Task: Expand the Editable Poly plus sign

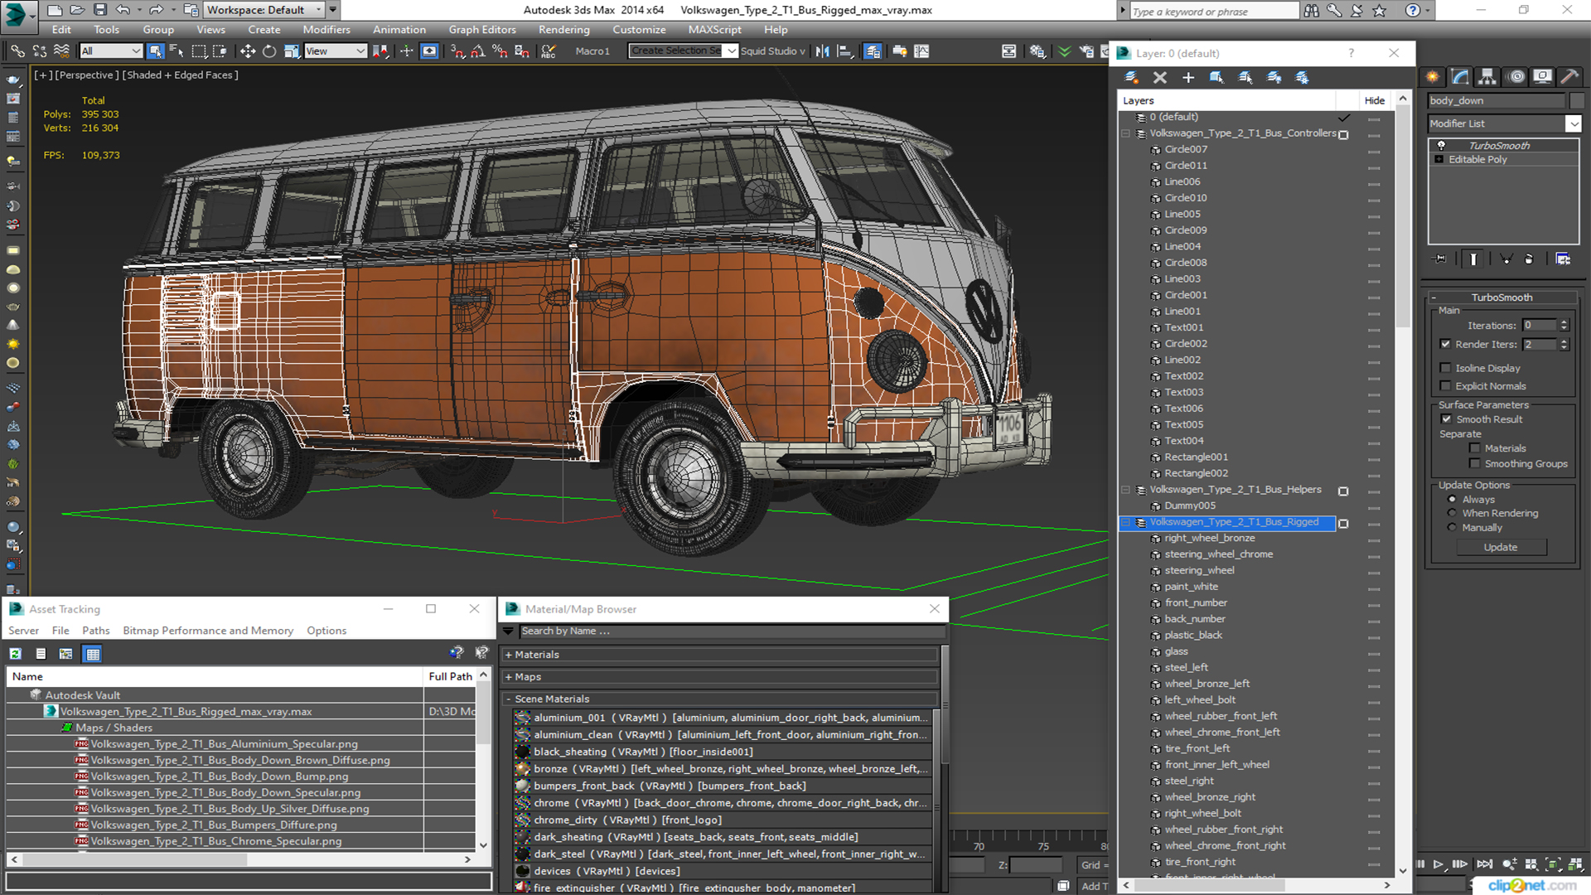Action: 1439,160
